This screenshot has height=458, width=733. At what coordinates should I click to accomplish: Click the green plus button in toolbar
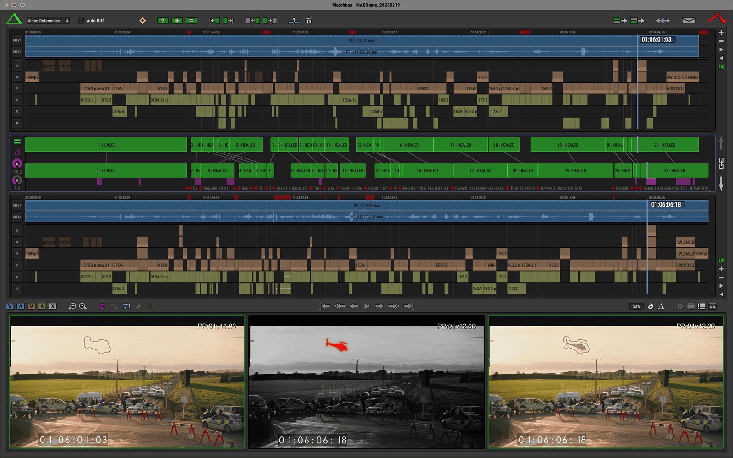pos(177,21)
